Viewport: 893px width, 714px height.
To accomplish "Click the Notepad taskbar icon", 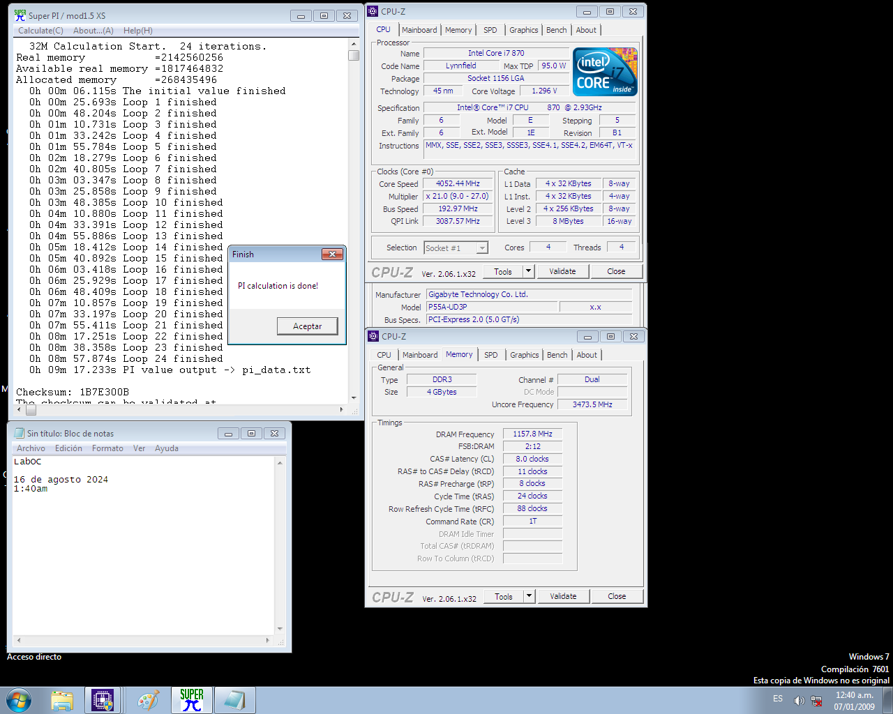I will pyautogui.click(x=234, y=700).
